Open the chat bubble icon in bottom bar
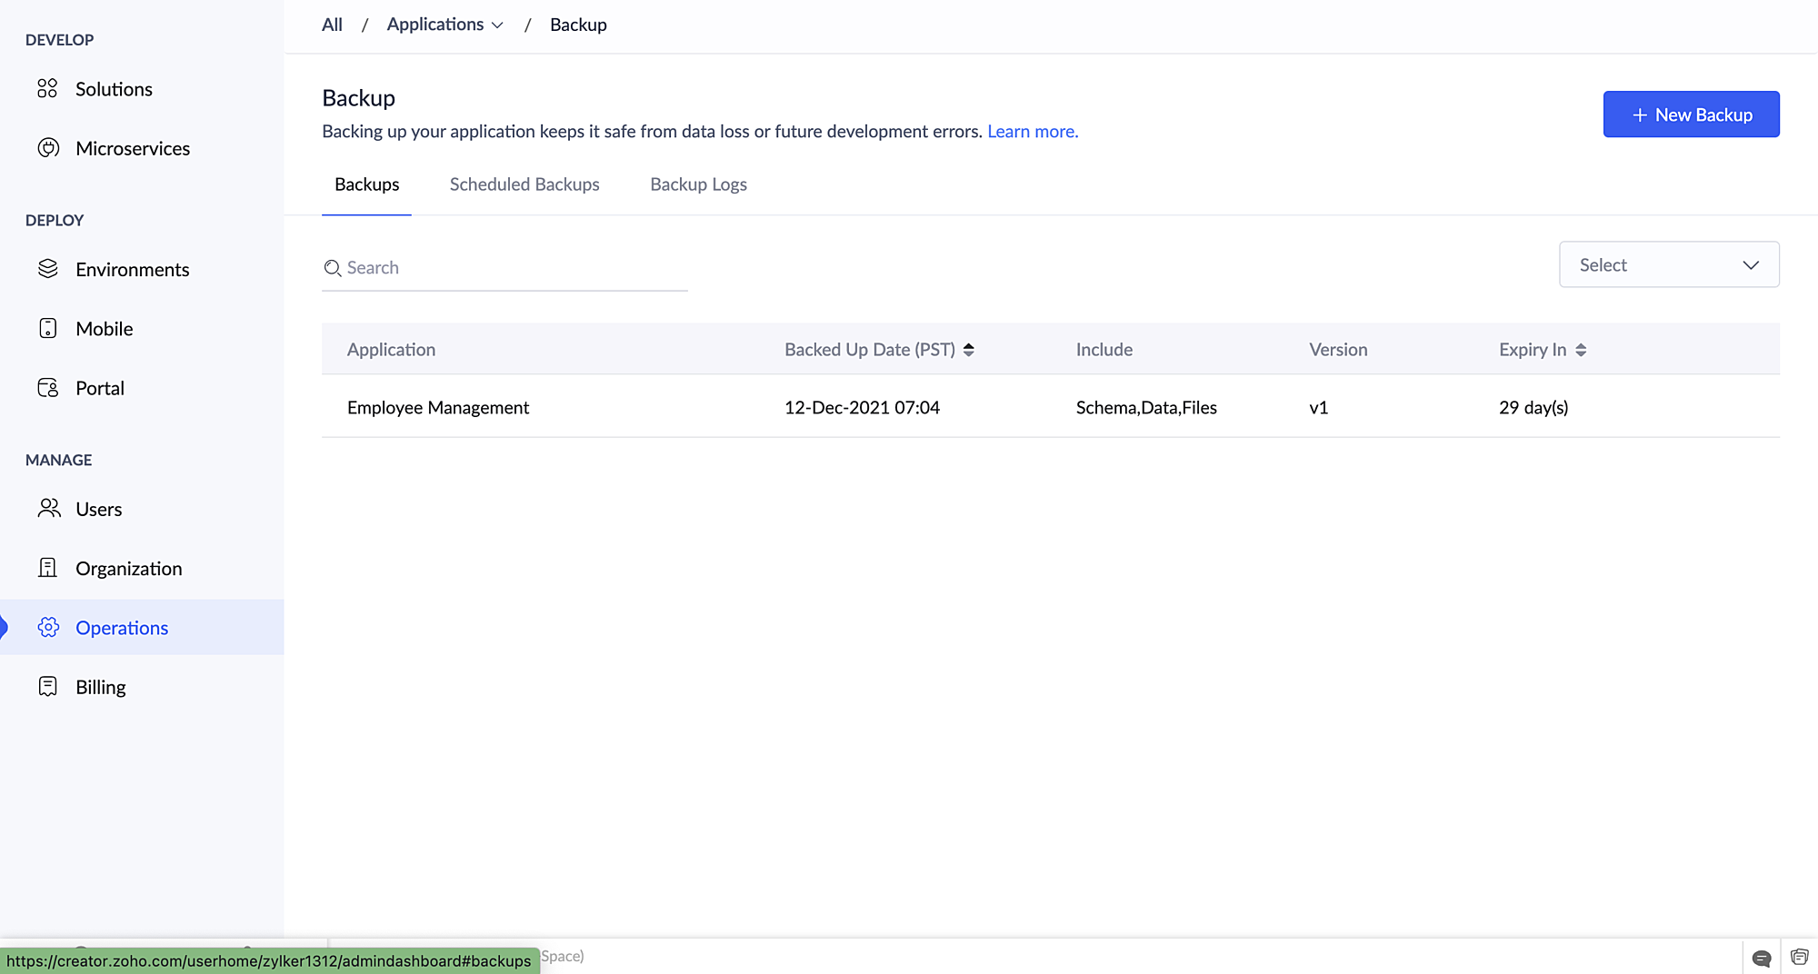1818x974 pixels. [1761, 958]
